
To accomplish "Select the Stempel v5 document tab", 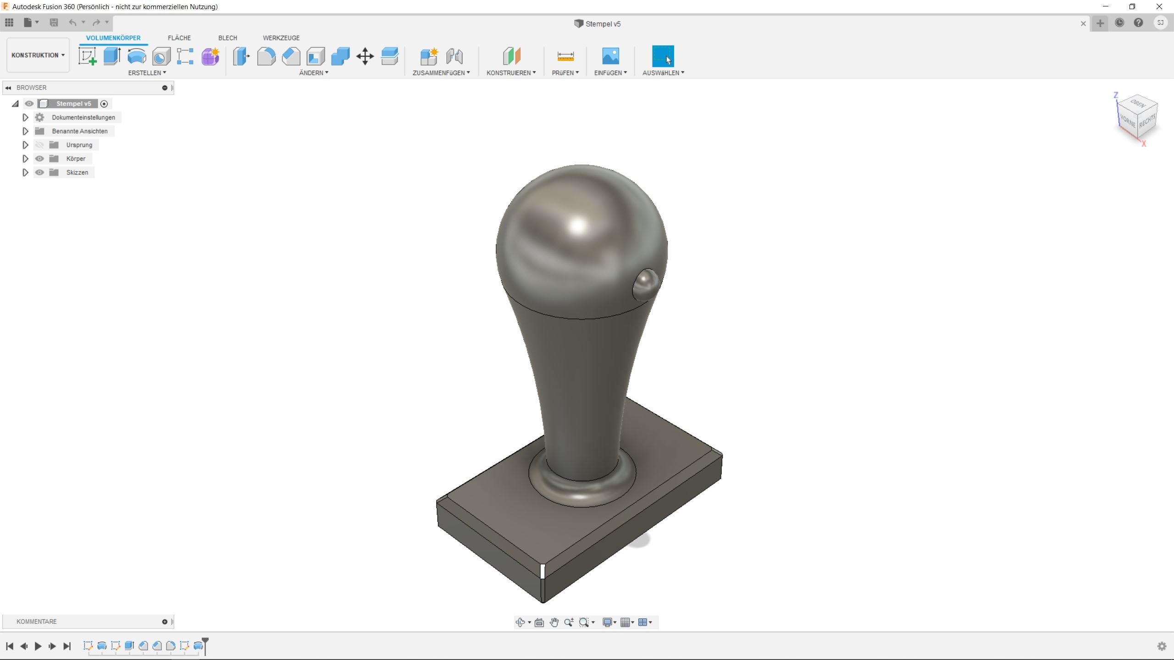I will 598,24.
